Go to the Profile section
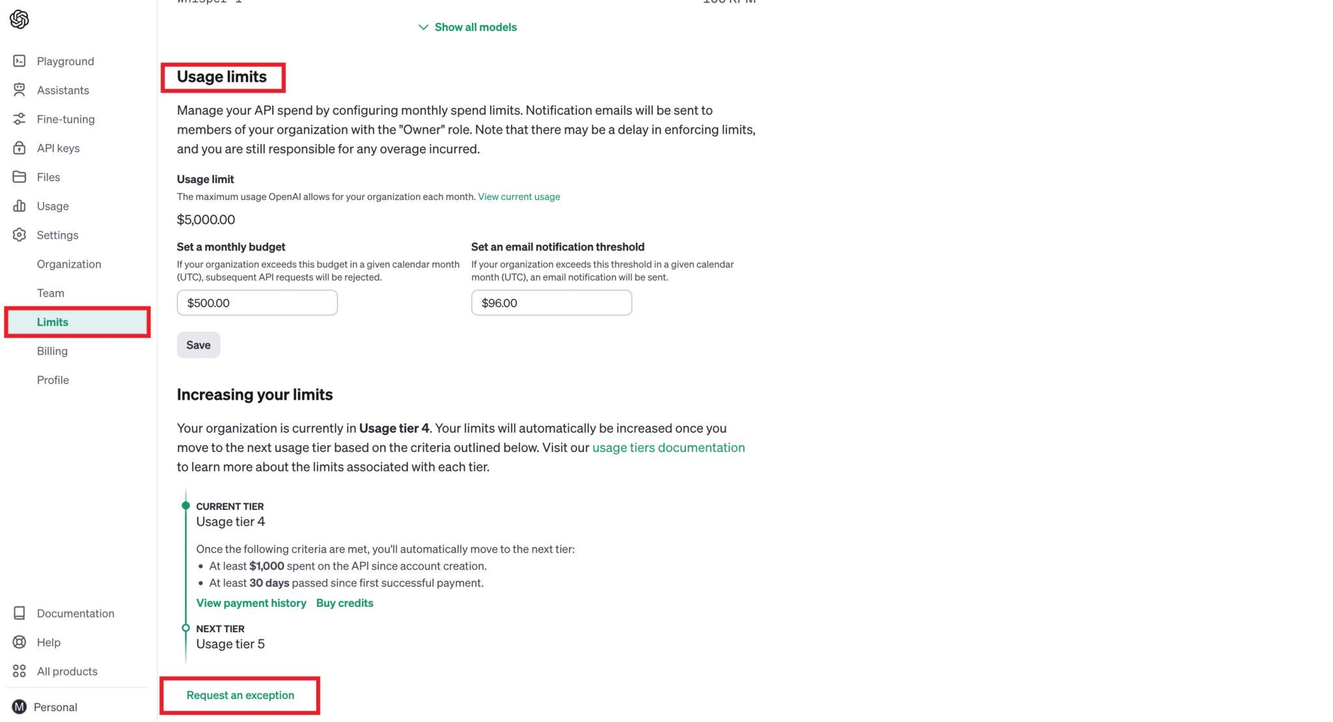 click(53, 380)
